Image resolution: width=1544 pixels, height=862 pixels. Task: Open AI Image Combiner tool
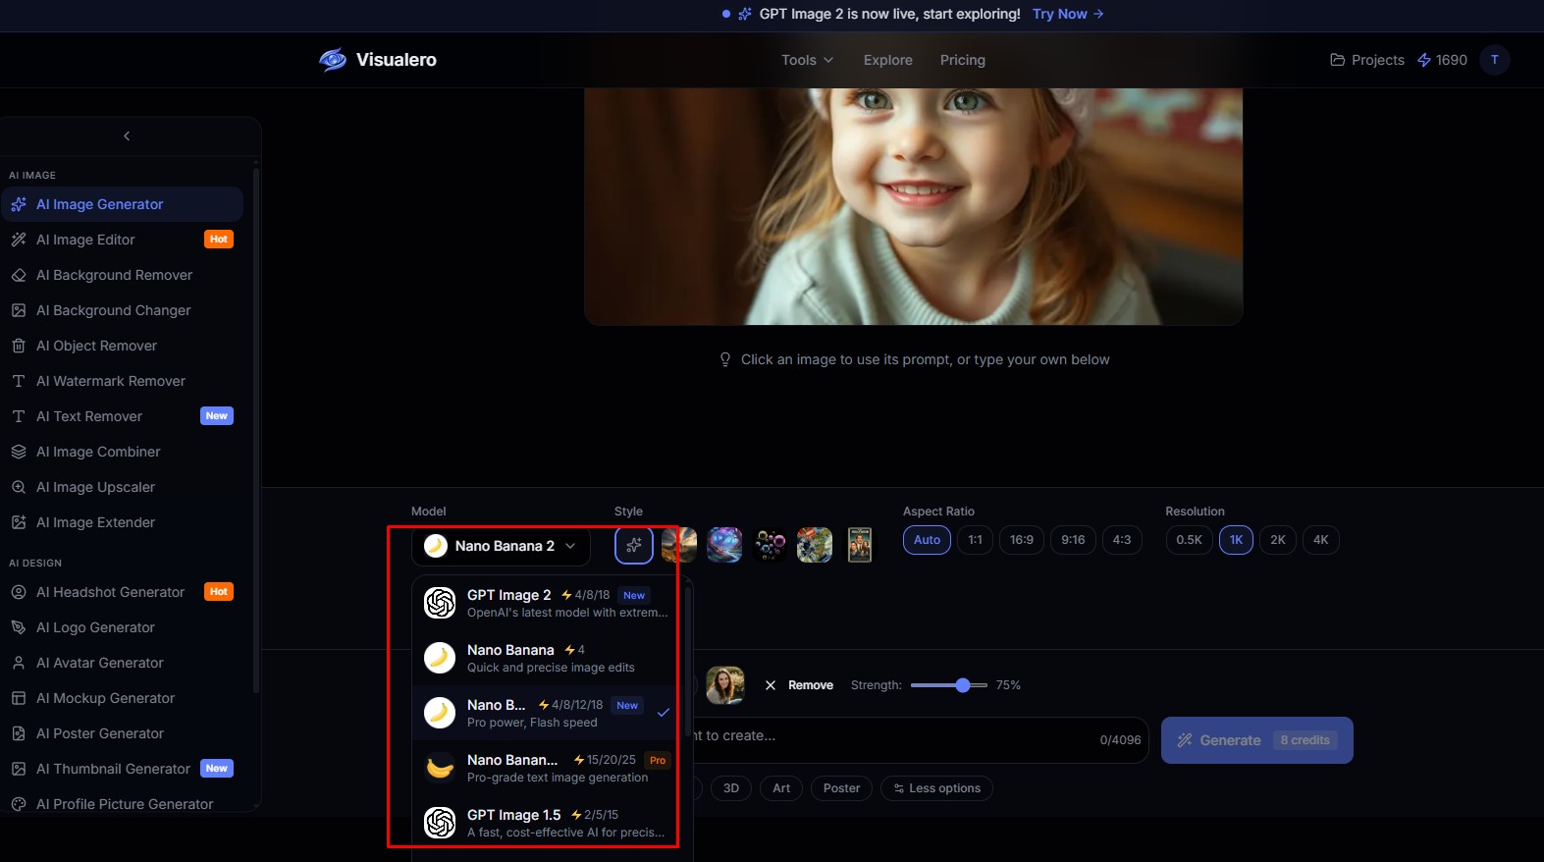coord(122,452)
